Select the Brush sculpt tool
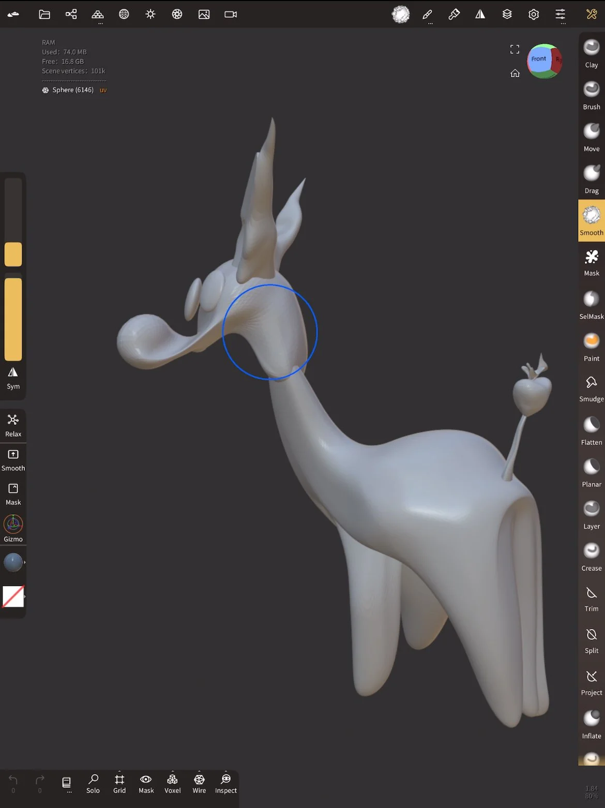Screen dimensions: 605x808 (x=592, y=96)
